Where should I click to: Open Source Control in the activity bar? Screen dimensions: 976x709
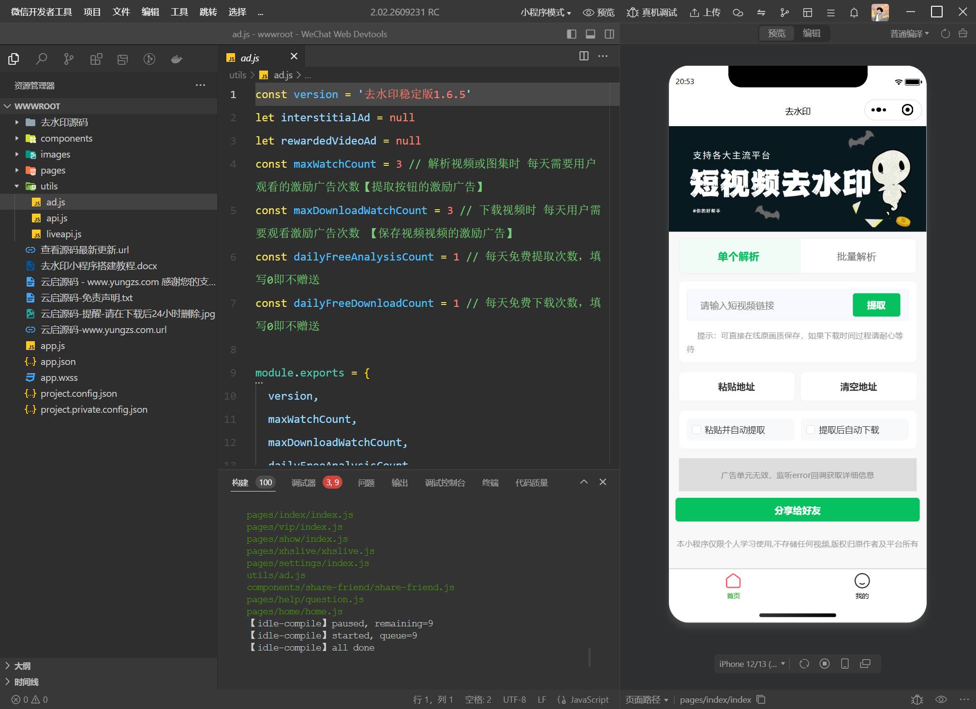(69, 59)
